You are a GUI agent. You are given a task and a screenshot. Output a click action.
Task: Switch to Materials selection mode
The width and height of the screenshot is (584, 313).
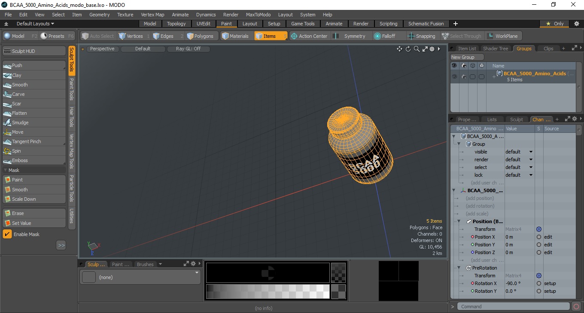(236, 36)
